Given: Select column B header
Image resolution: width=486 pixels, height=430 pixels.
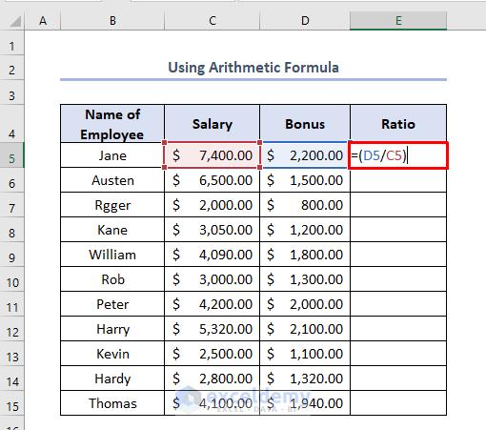Looking at the screenshot, I should click(112, 21).
